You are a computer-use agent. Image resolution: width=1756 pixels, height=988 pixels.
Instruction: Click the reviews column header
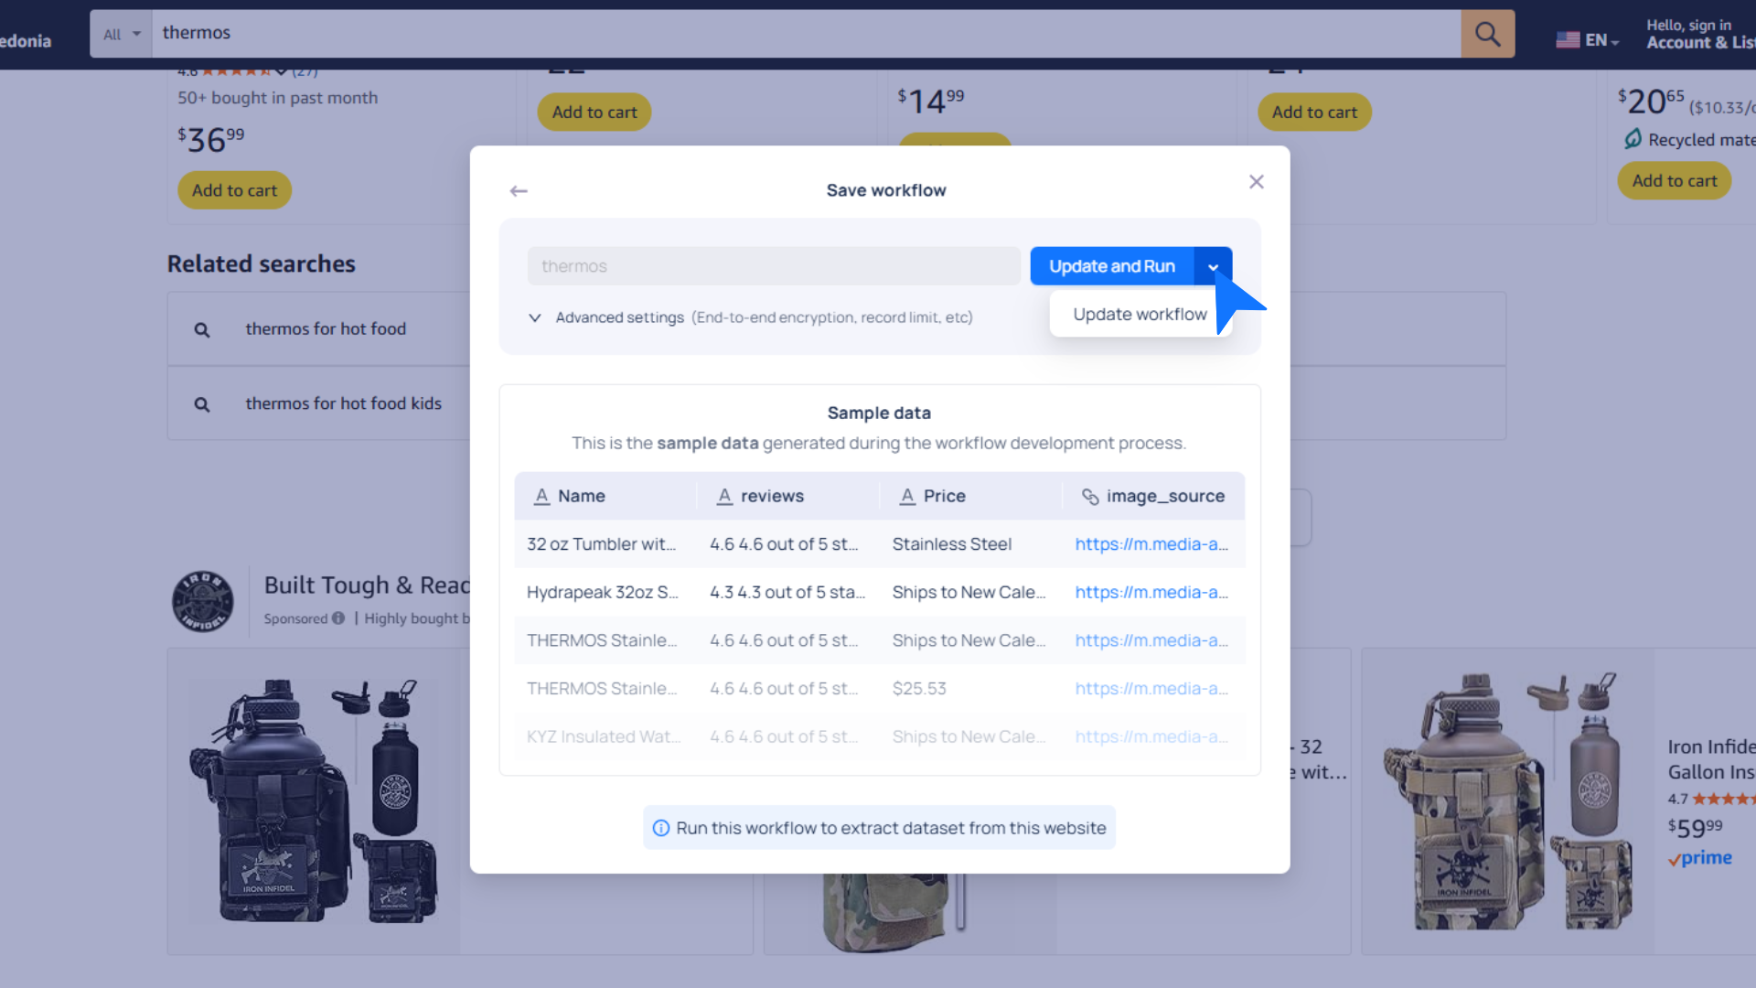pyautogui.click(x=771, y=496)
